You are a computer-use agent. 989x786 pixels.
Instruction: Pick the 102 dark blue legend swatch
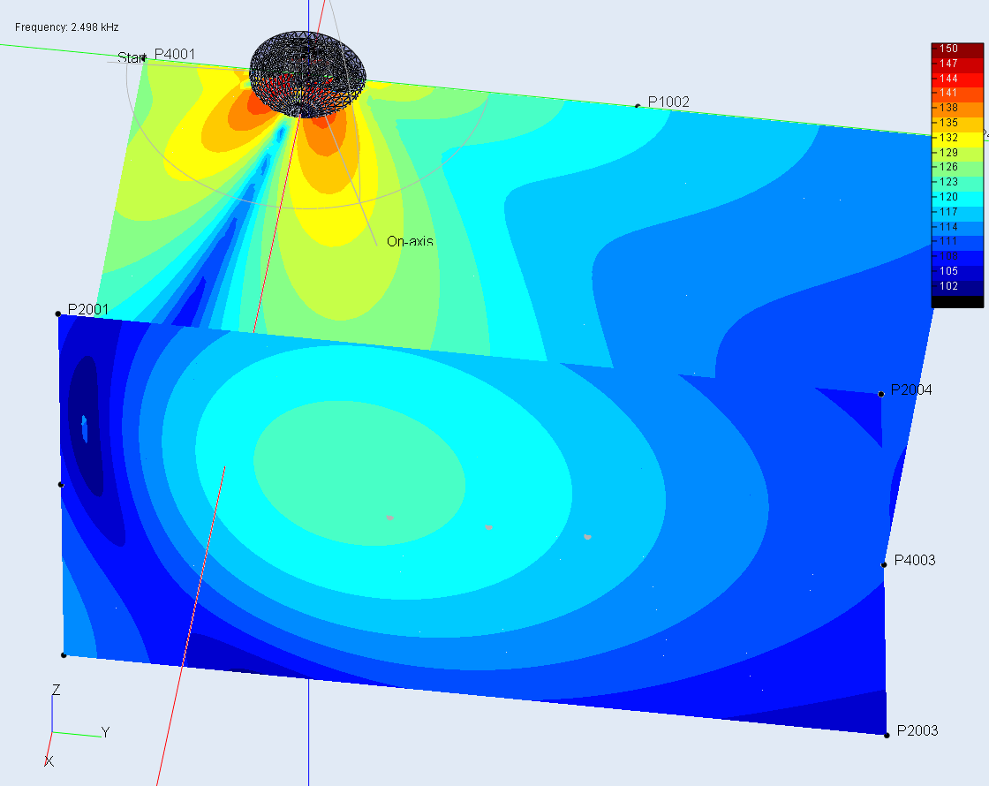(957, 286)
